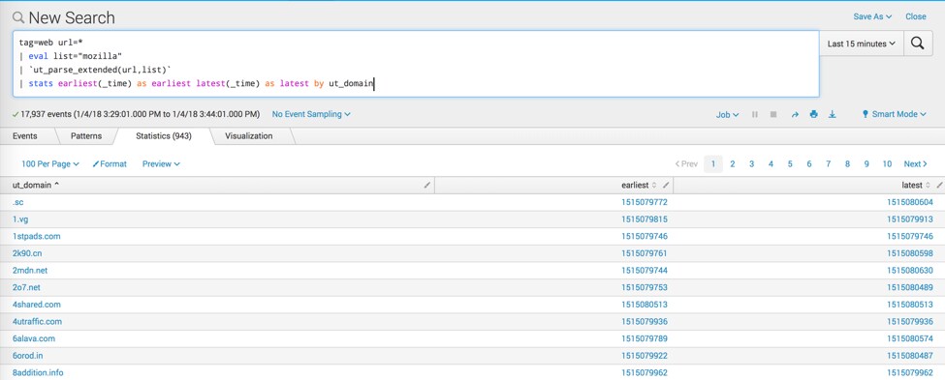
Task: Open the Smart Mode dropdown
Action: [x=895, y=114]
